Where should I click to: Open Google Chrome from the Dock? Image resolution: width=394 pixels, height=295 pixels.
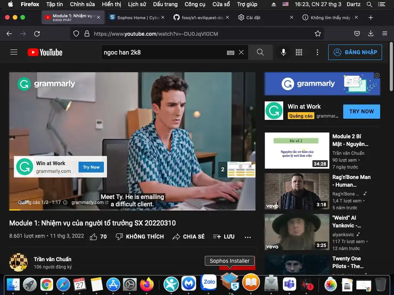(x=47, y=285)
